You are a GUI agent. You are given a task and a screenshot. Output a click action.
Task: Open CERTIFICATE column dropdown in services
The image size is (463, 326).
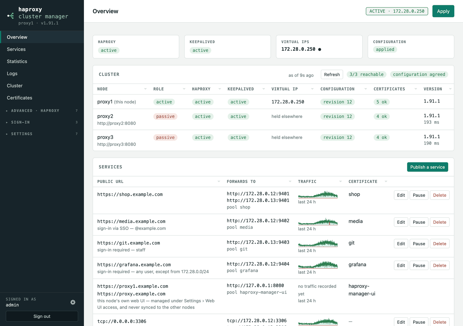tap(386, 181)
